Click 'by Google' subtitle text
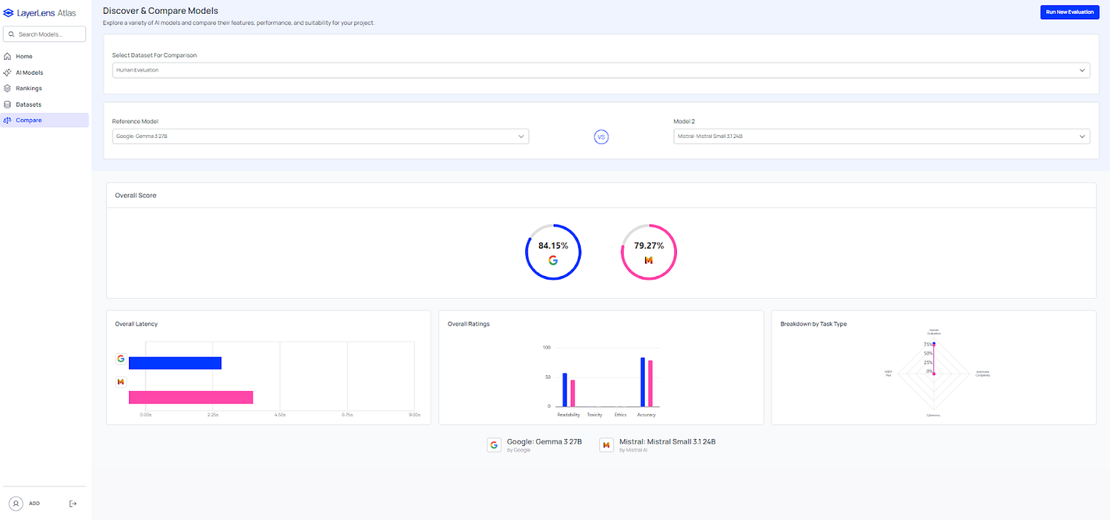The image size is (1110, 520). pyautogui.click(x=518, y=451)
